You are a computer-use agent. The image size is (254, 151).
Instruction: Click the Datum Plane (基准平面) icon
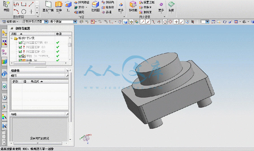pos(48,4)
